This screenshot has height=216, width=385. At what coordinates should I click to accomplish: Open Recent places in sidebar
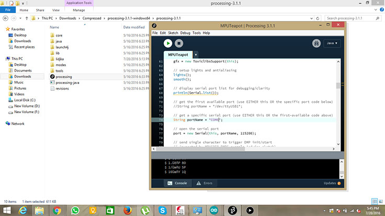24,47
